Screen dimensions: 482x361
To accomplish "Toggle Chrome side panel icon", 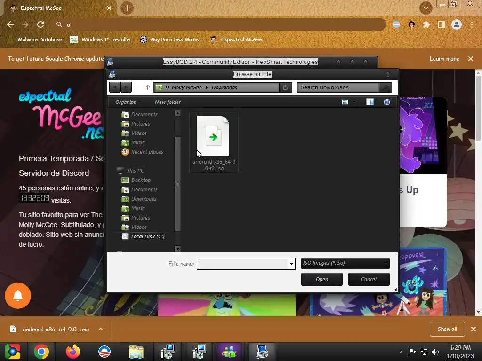I will coord(442,24).
